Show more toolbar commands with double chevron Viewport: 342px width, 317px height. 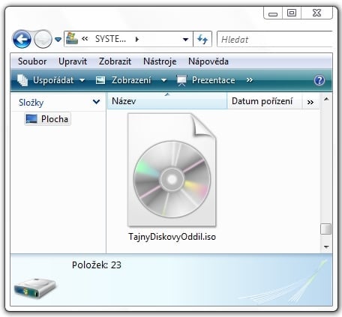point(250,80)
